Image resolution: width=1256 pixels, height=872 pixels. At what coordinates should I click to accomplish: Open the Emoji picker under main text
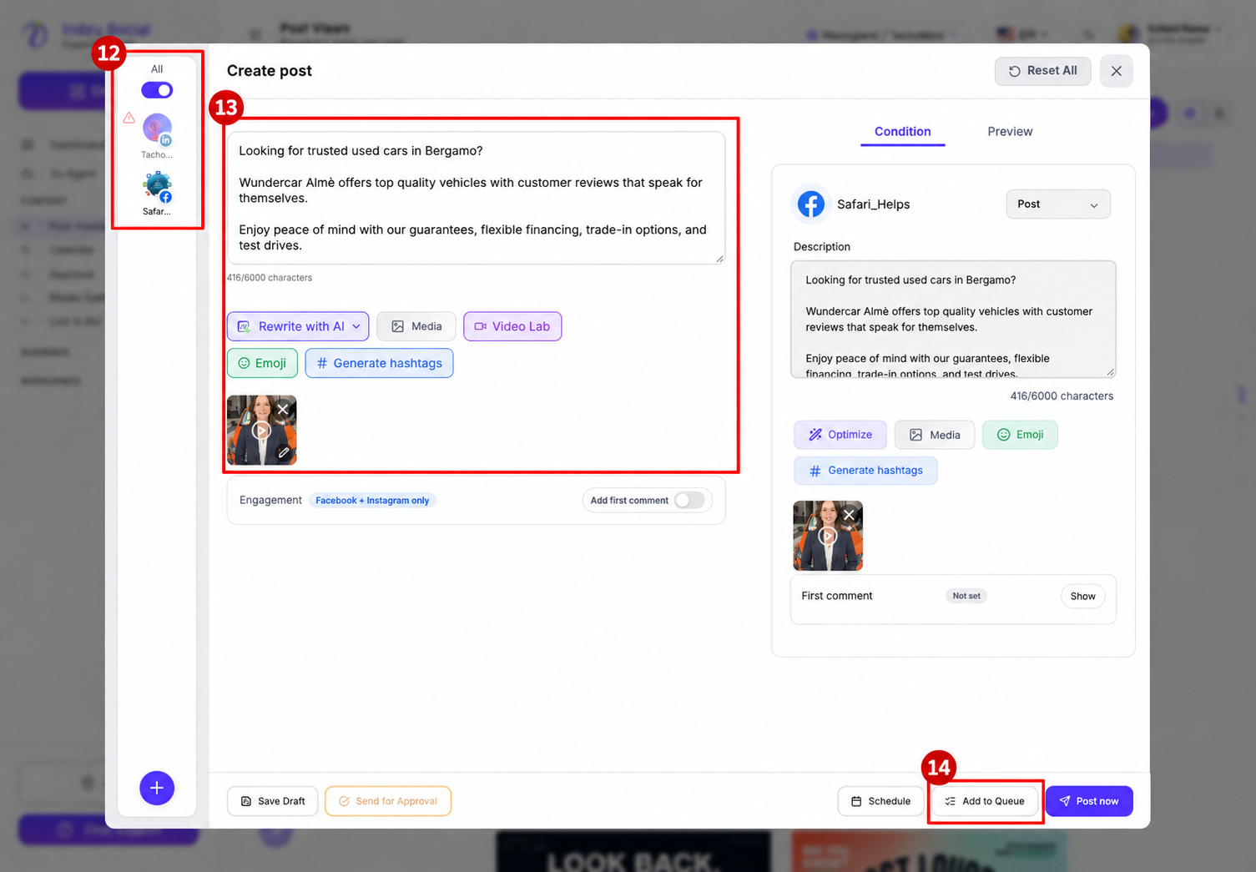point(262,363)
